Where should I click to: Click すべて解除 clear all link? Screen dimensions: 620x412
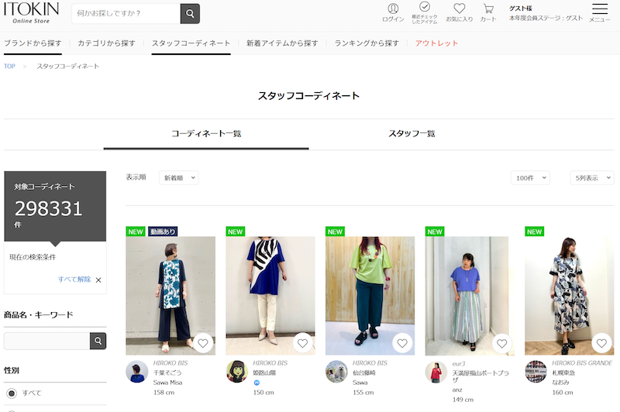click(74, 280)
